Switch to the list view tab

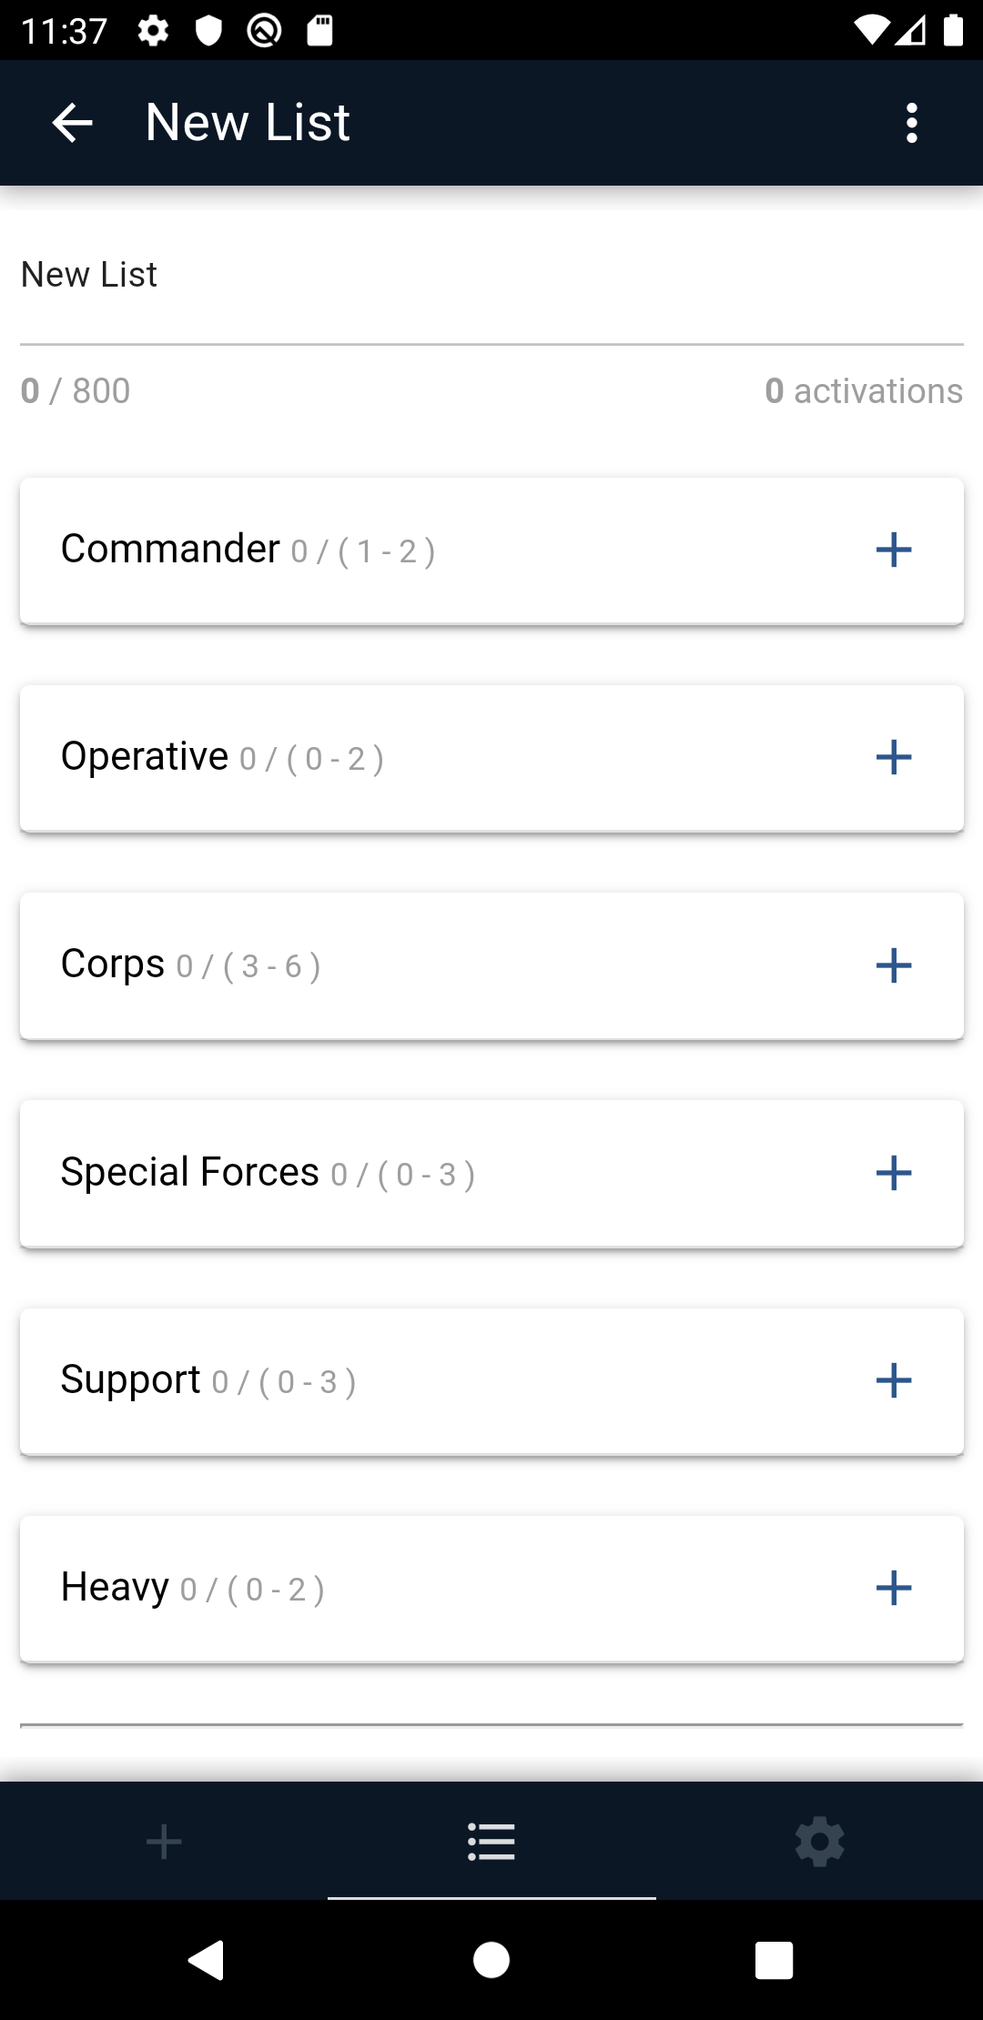(491, 1841)
